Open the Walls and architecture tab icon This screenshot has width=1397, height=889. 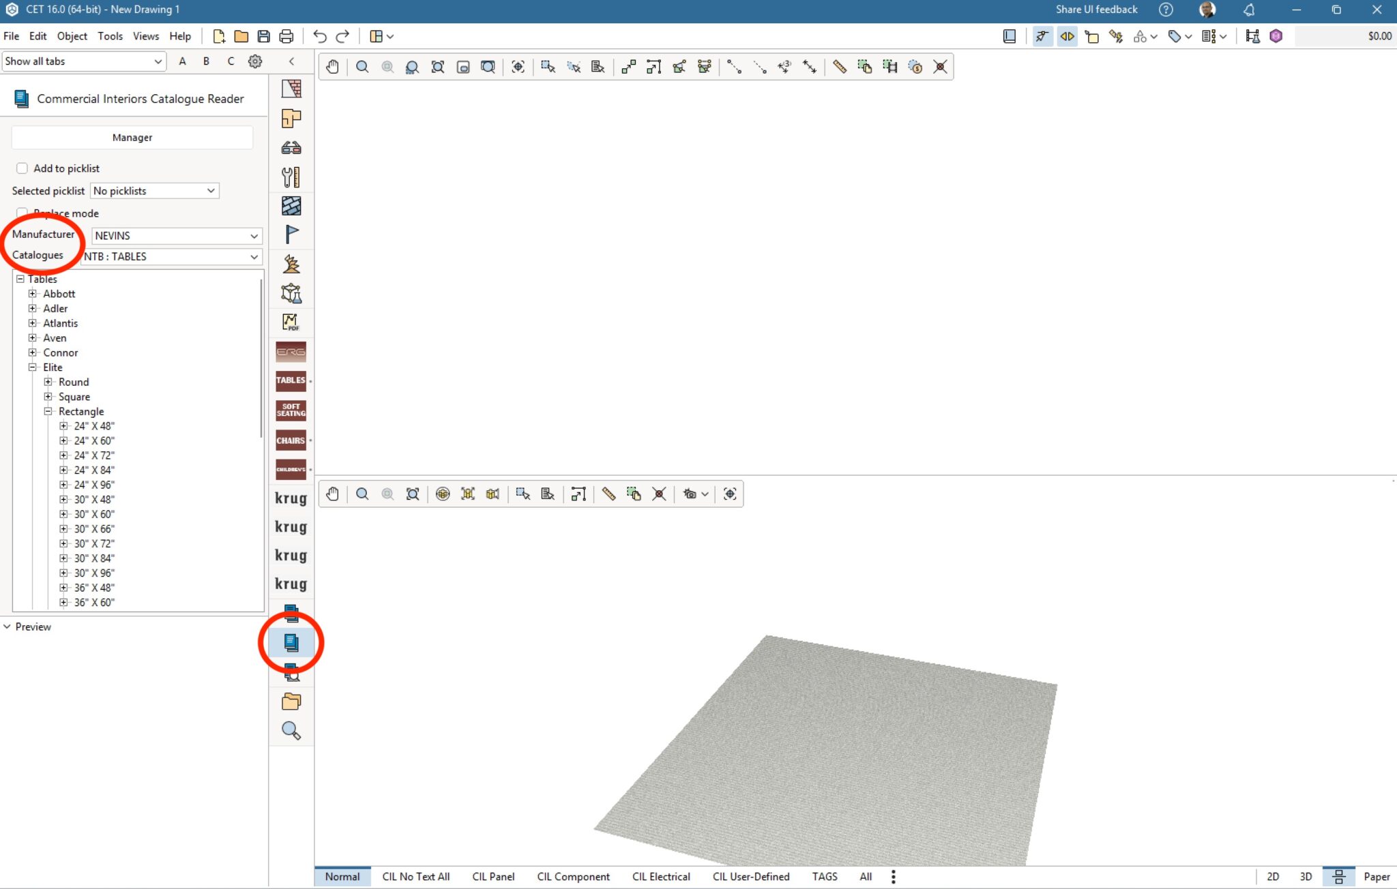tap(291, 88)
